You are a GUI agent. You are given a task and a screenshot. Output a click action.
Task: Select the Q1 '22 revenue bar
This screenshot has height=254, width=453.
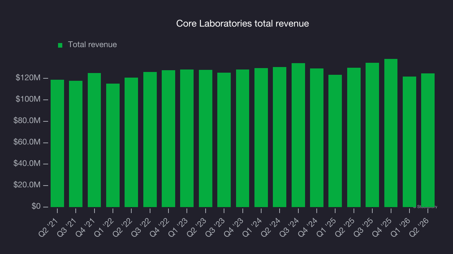113,145
